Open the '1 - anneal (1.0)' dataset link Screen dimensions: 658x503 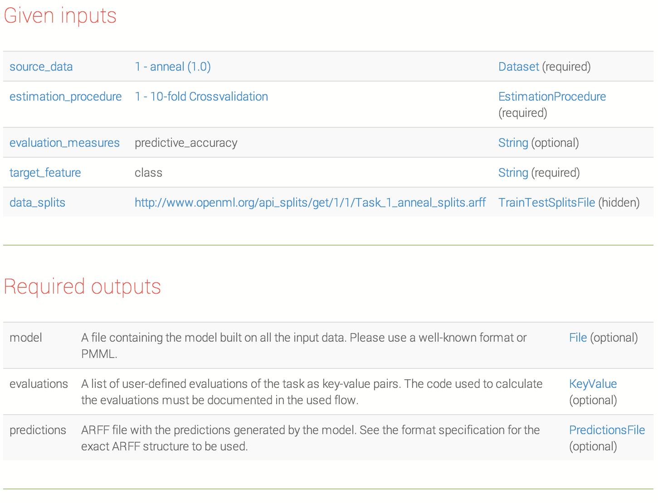pos(172,67)
